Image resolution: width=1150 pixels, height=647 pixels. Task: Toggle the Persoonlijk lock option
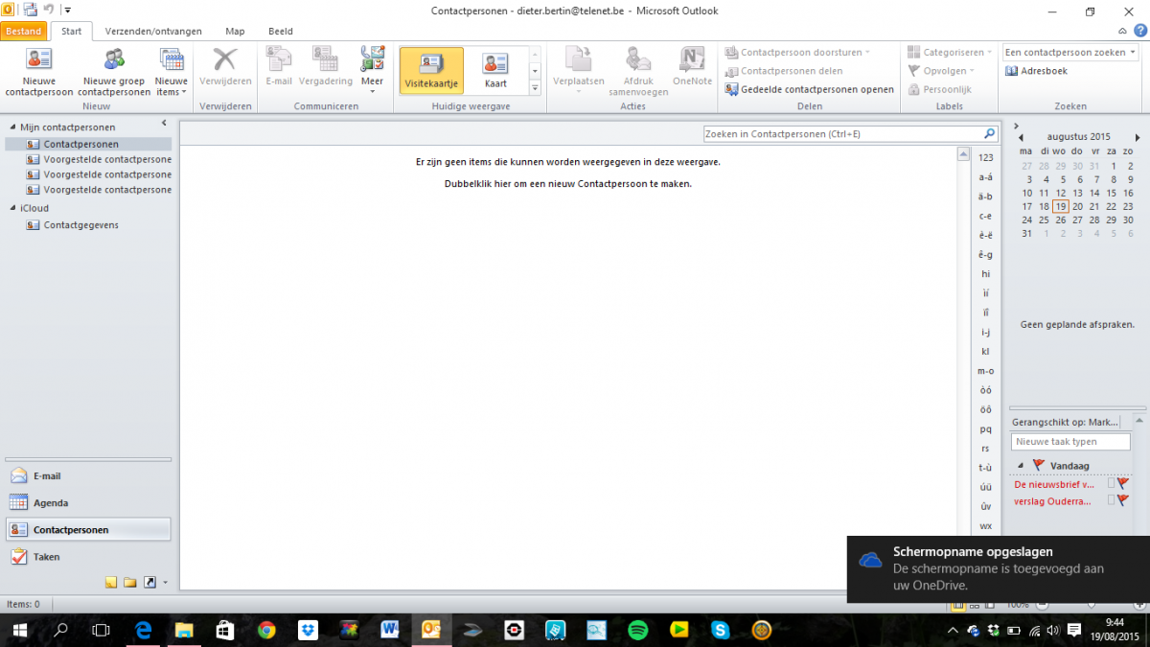[940, 89]
